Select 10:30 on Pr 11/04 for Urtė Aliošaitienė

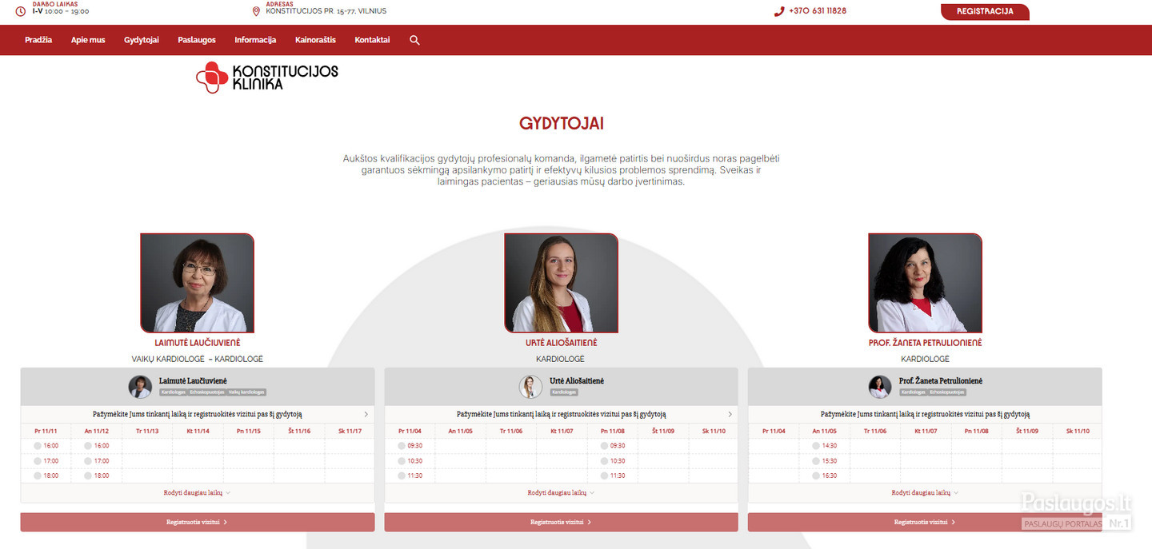[410, 461]
